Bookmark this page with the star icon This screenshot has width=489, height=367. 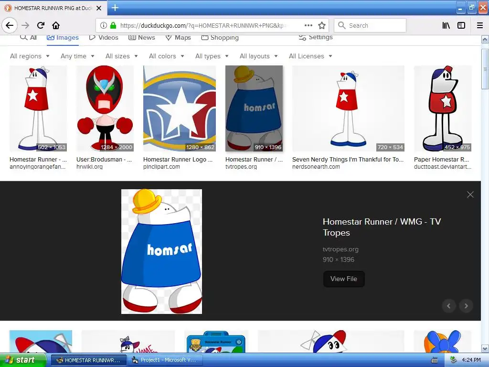(322, 26)
